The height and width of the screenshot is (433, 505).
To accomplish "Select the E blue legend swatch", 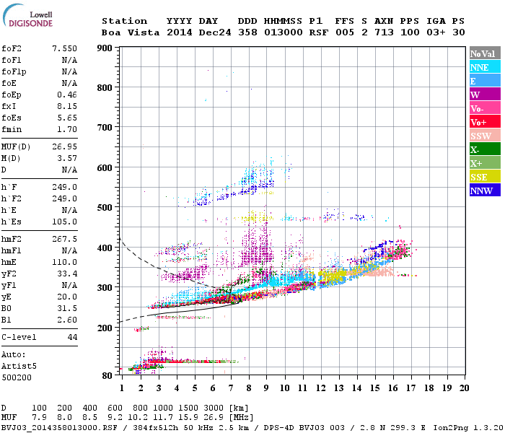I will [485, 81].
